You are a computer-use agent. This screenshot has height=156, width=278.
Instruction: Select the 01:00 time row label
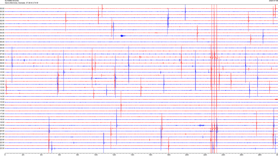pos(2,14)
